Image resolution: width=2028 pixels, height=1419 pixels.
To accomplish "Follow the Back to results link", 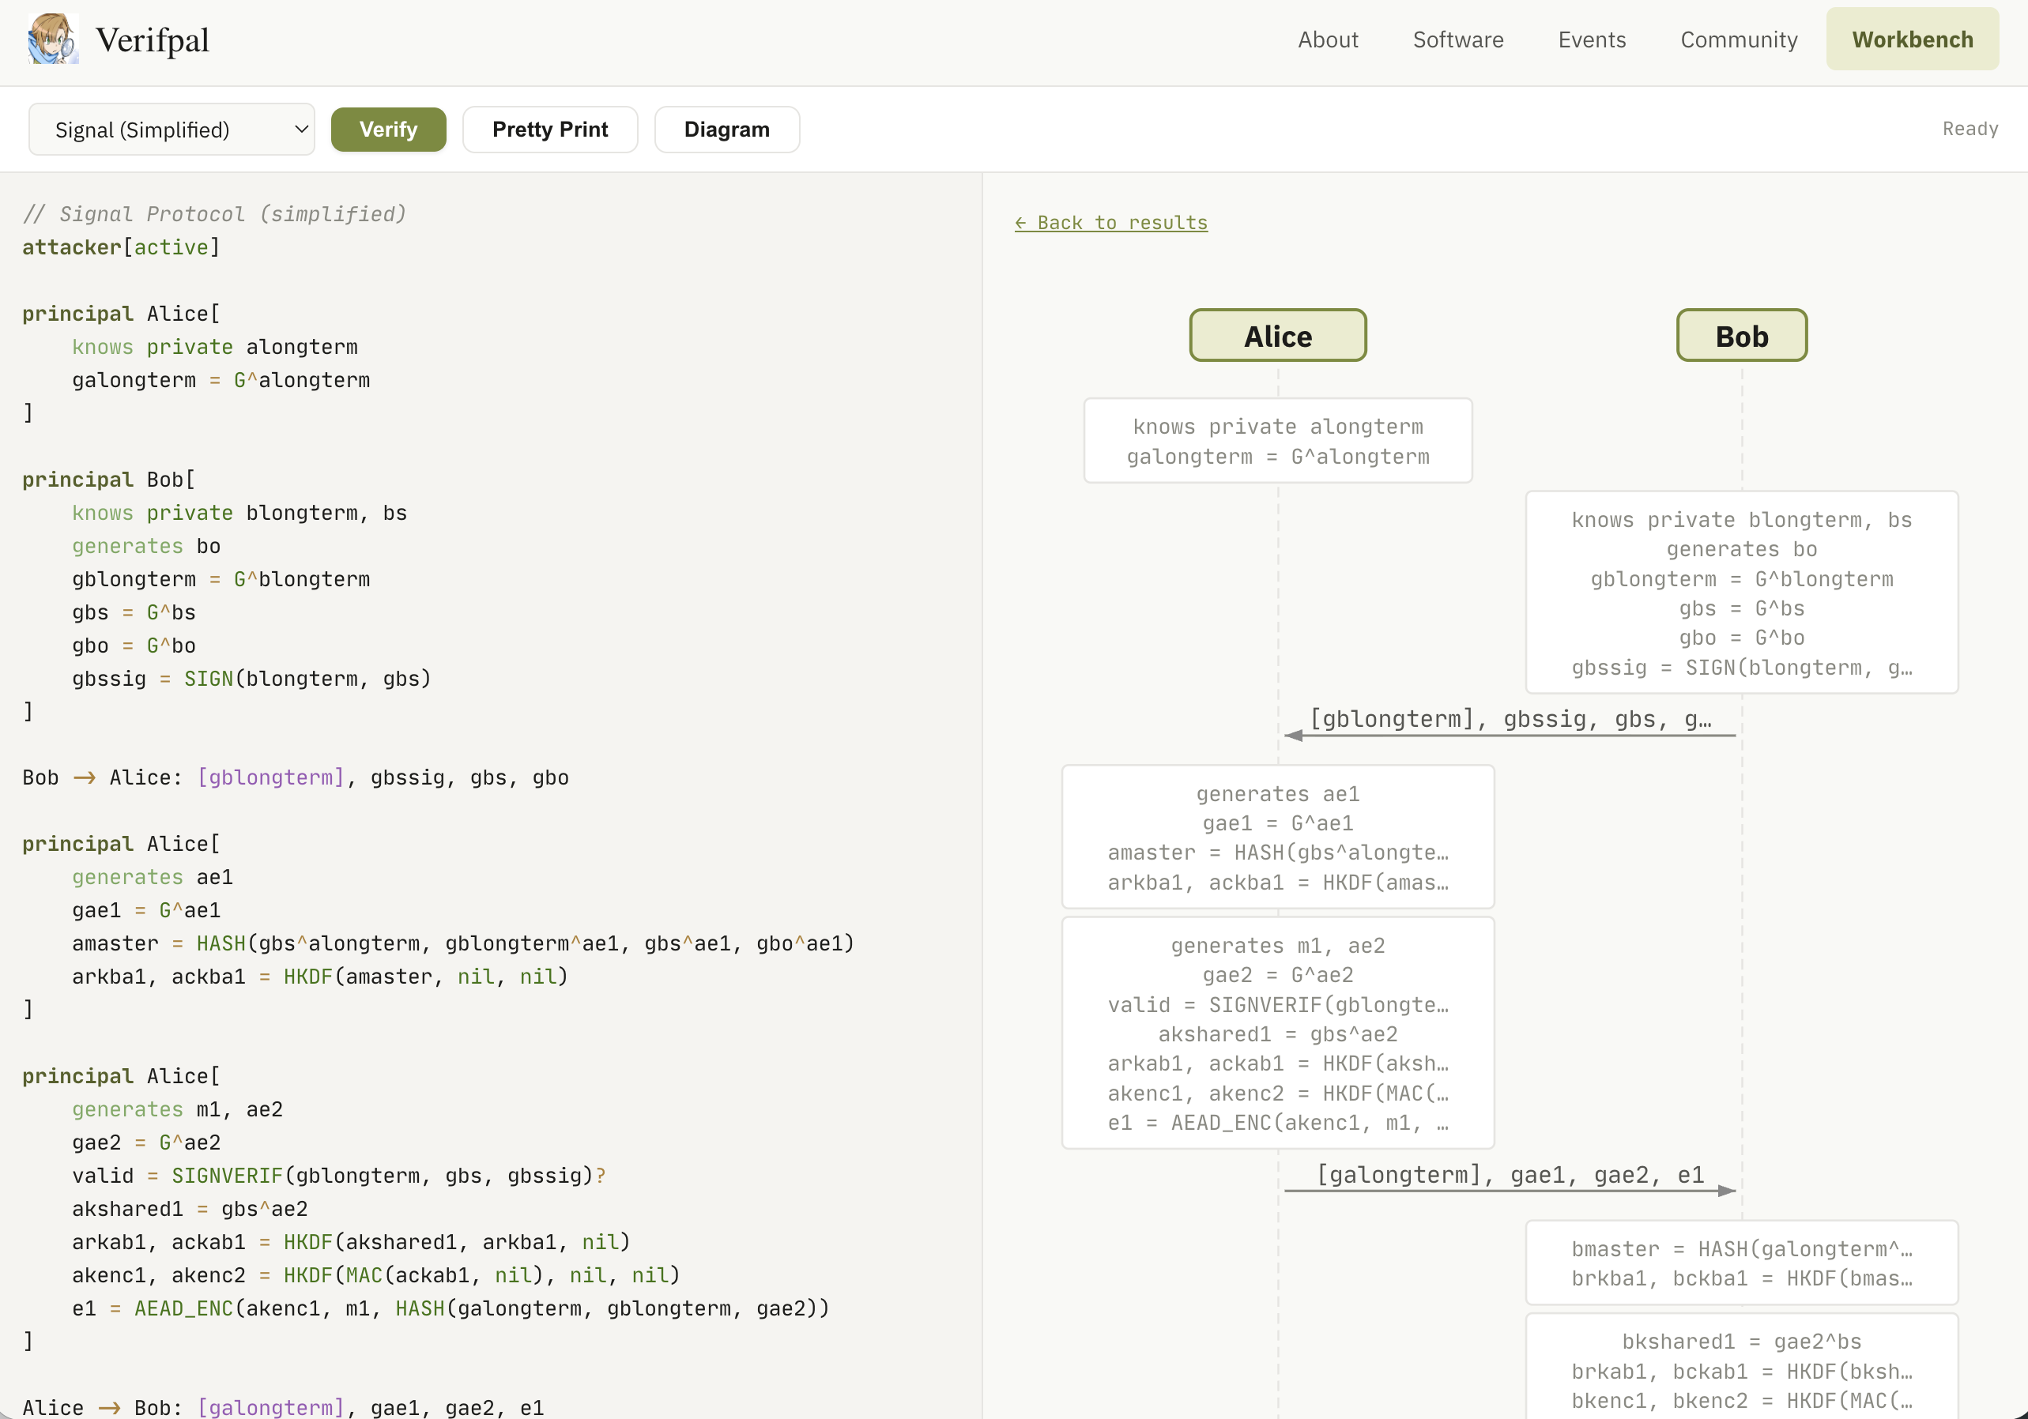I will (x=1110, y=223).
